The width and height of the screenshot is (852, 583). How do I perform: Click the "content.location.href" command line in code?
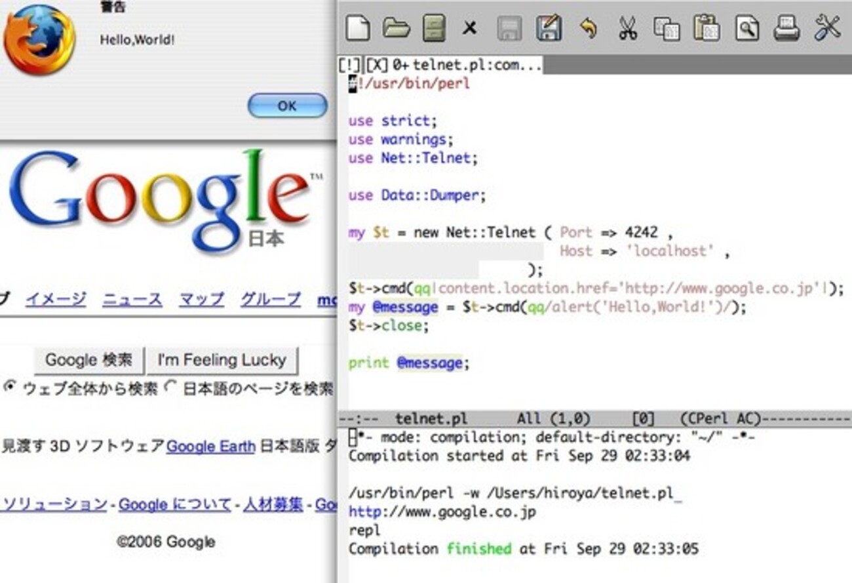click(x=596, y=289)
